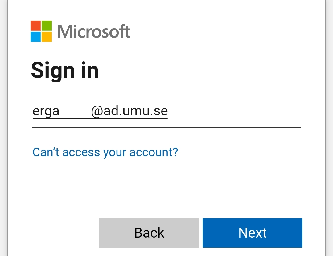Click the gray Microsoft wordmark text
The width and height of the screenshot is (333, 256).
(x=94, y=31)
